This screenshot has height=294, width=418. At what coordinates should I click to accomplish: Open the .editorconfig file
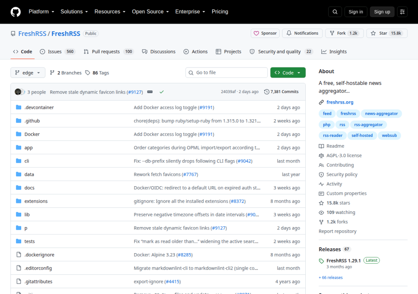pos(38,268)
